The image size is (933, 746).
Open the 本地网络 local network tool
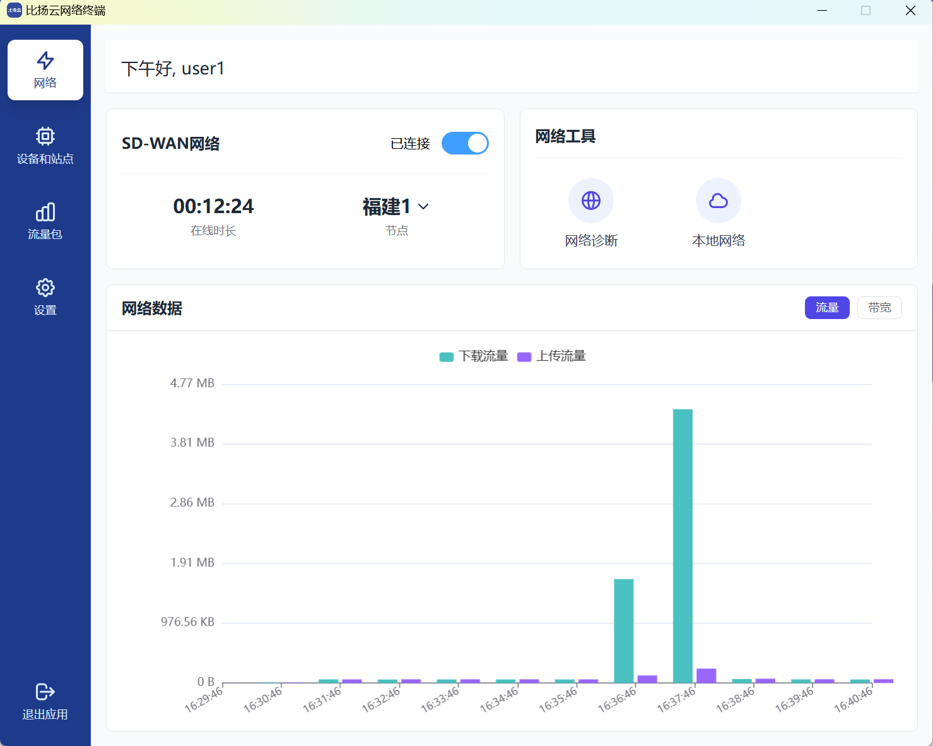[x=718, y=201]
